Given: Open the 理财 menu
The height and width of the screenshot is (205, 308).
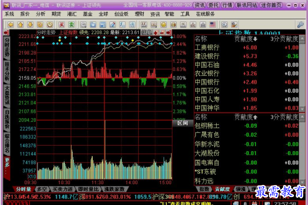Looking at the screenshot, I should tap(139, 14).
